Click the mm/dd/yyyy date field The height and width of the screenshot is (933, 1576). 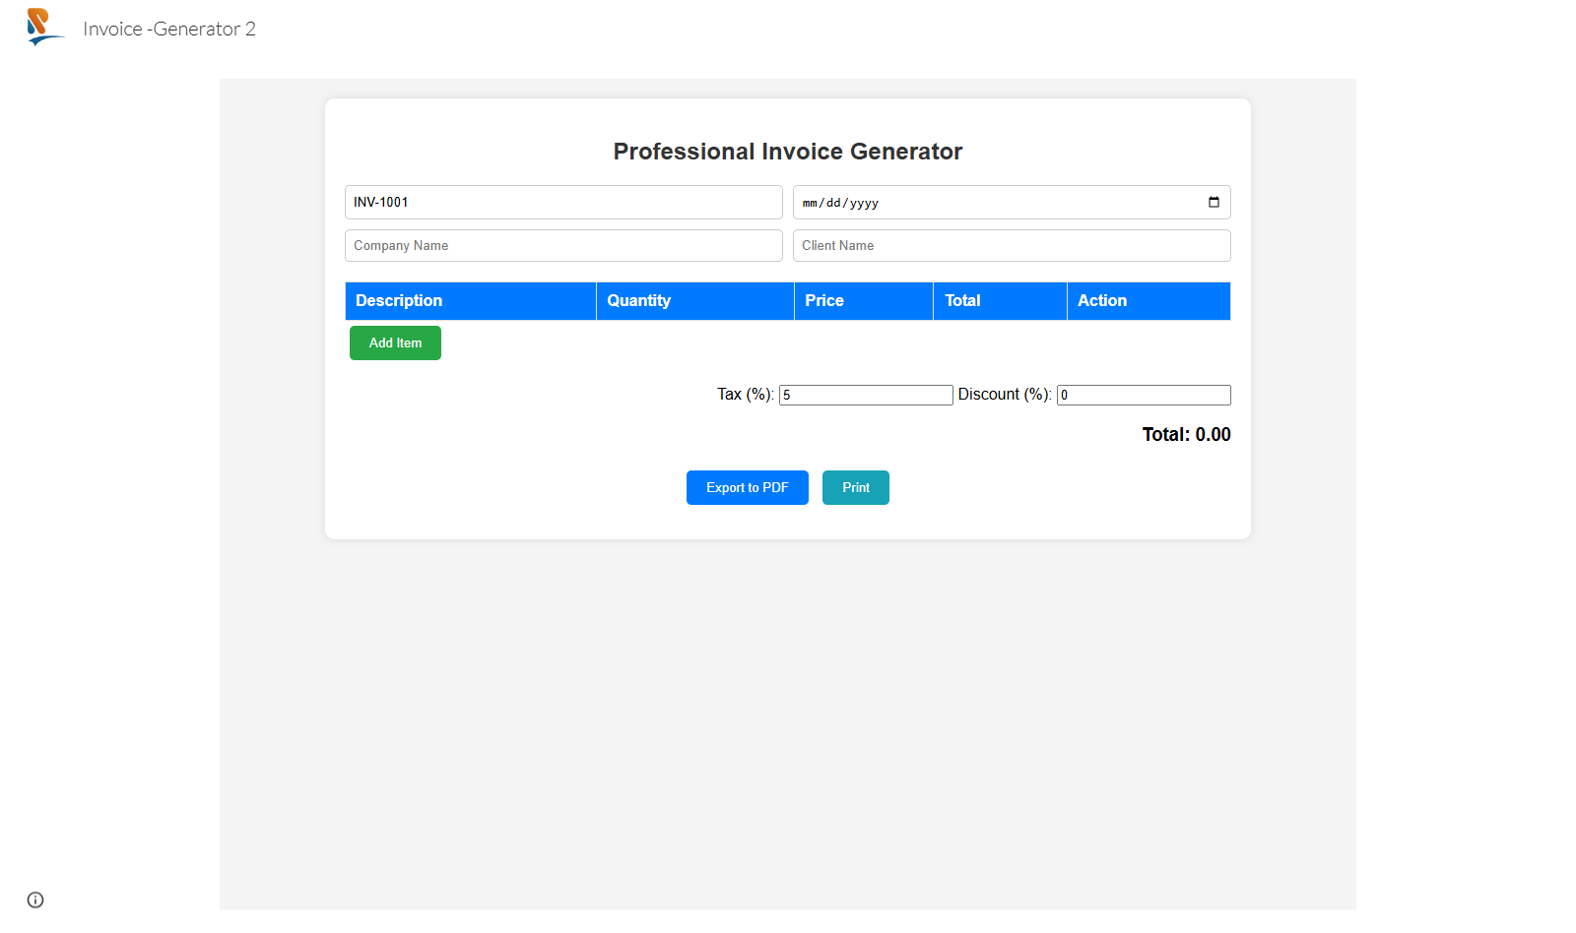click(x=1012, y=202)
